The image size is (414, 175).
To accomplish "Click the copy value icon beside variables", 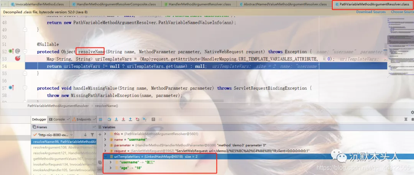I will [x=100, y=163].
